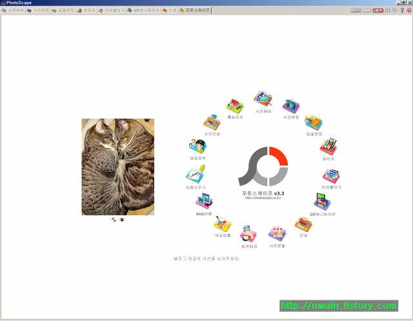Switch to the 이어붙이기 tab
Viewport: 413px width, 321px height.
pyautogui.click(x=111, y=10)
